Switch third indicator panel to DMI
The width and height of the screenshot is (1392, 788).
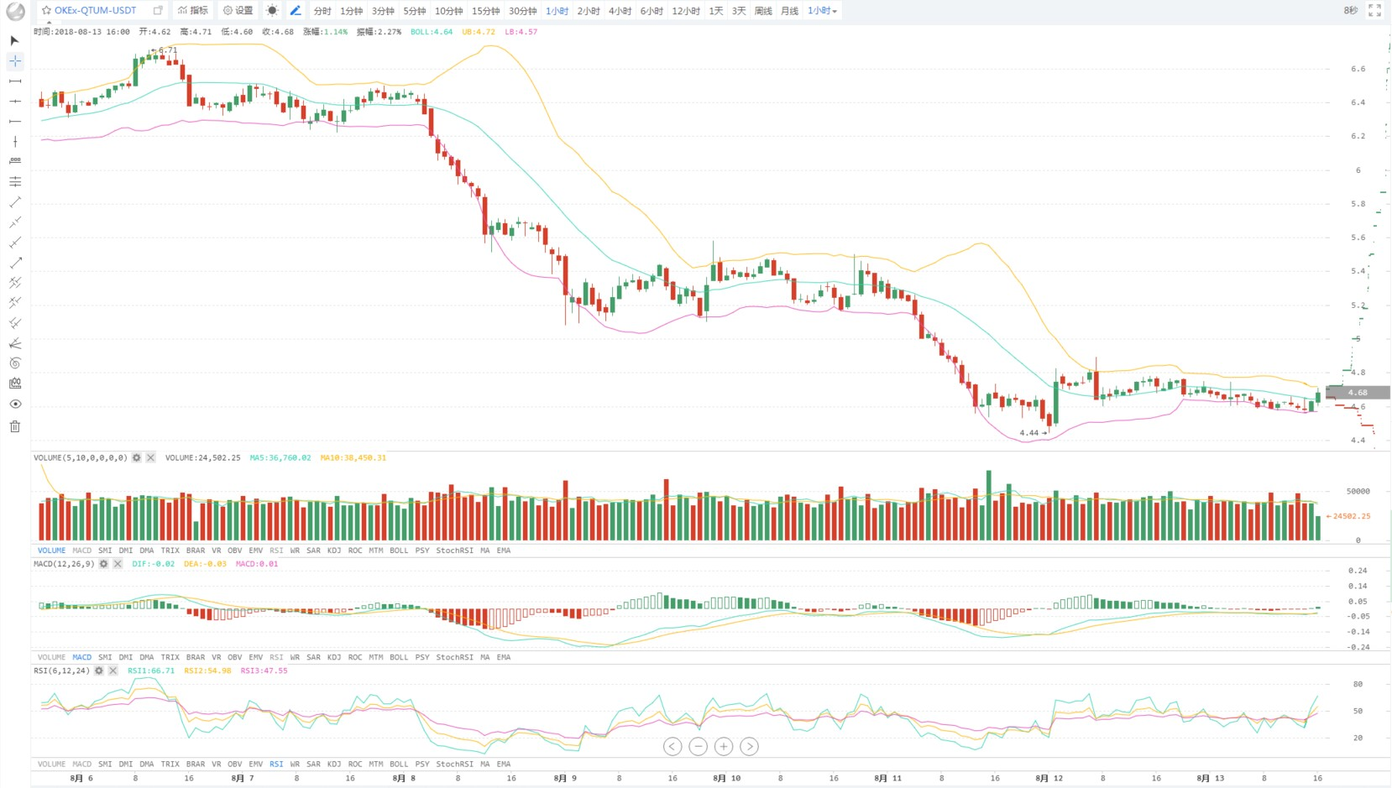pos(126,764)
